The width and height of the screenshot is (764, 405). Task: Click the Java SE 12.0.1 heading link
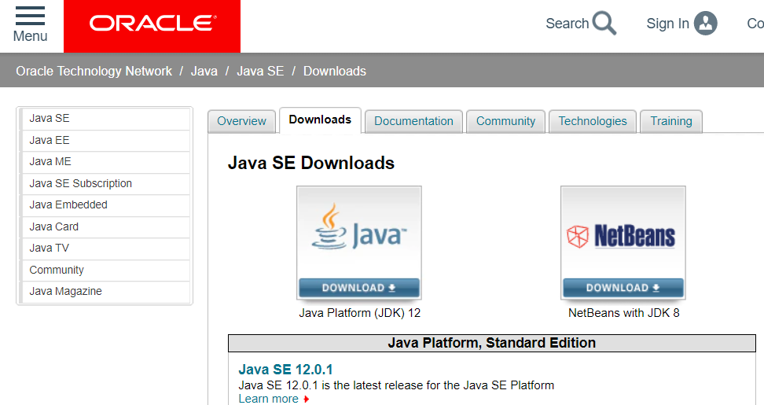(x=285, y=370)
